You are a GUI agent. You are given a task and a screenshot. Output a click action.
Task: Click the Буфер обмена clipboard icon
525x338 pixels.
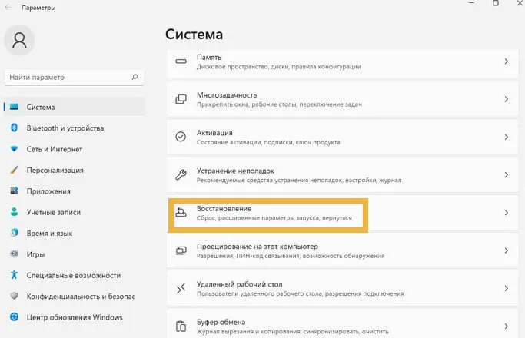[x=181, y=326]
